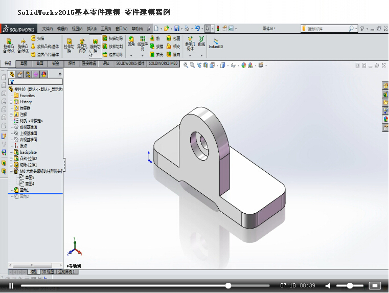Switch to the 钣金 Sheet Metal tab
Image resolution: width=389 pixels, height=293 pixels.
point(56,64)
